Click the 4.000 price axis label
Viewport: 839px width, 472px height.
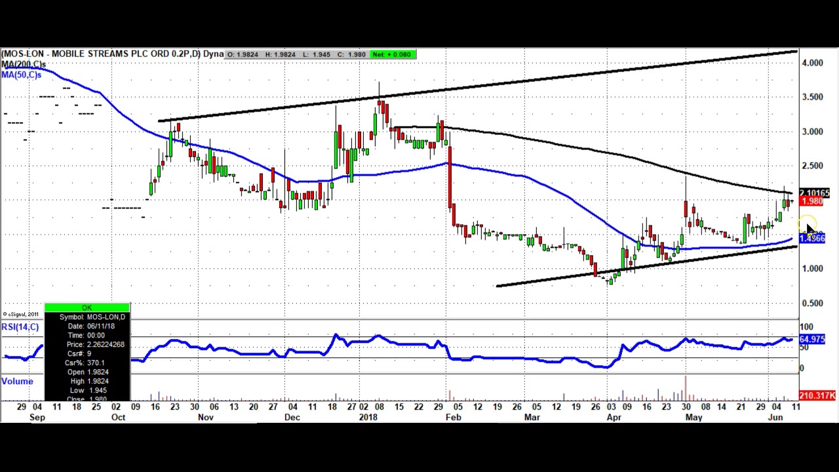pyautogui.click(x=812, y=63)
